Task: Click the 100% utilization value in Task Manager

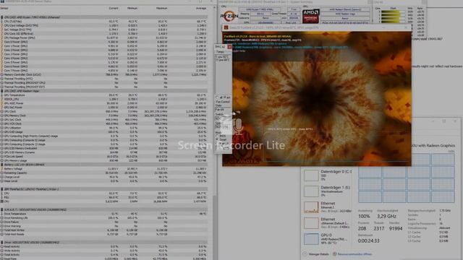Action: 364,217
